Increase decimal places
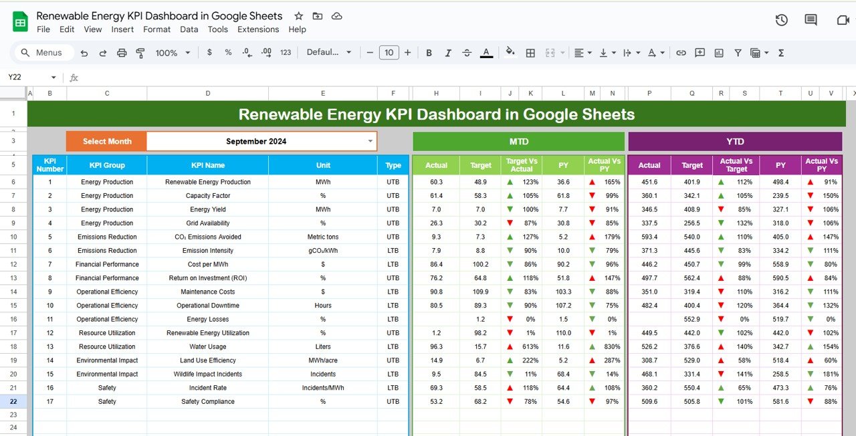Viewport: 856px width, 436px height. click(x=266, y=53)
